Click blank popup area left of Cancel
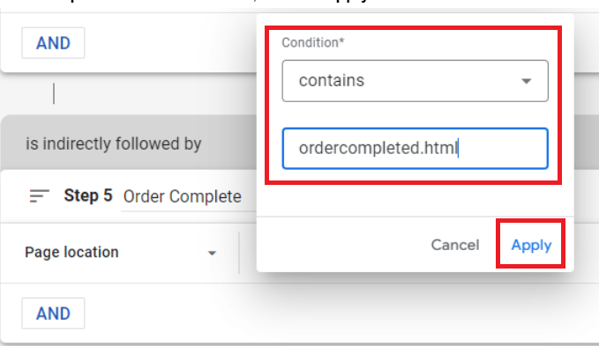Image resolution: width=599 pixels, height=346 pixels. 342,245
